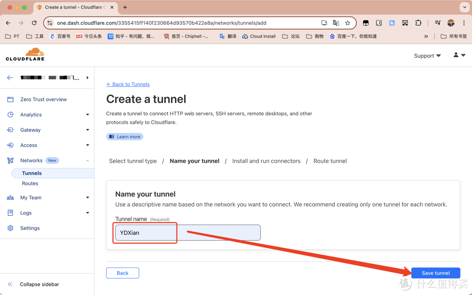Open the Support dropdown menu

click(x=427, y=56)
